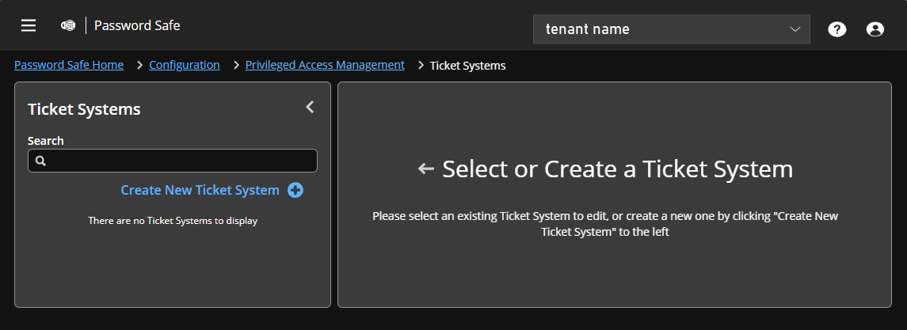This screenshot has width=907, height=330.
Task: Go to Password Safe Home breadcrumb
Action: [69, 65]
